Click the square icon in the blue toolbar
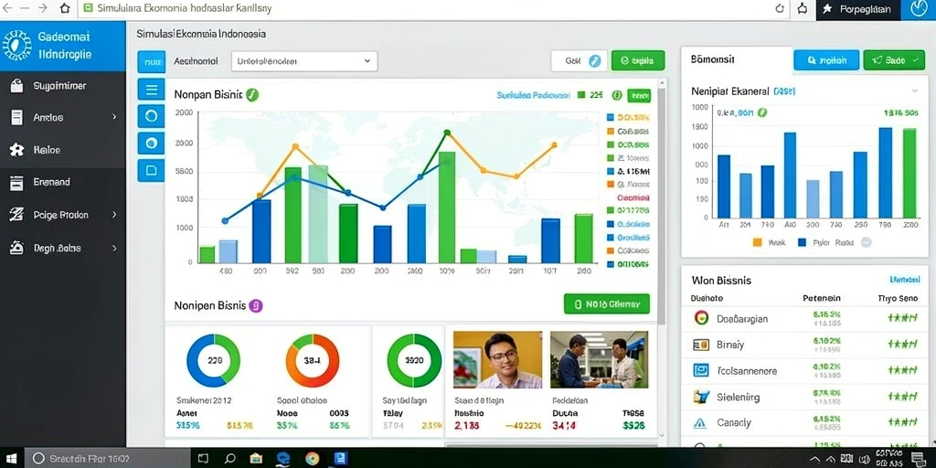 [x=151, y=171]
